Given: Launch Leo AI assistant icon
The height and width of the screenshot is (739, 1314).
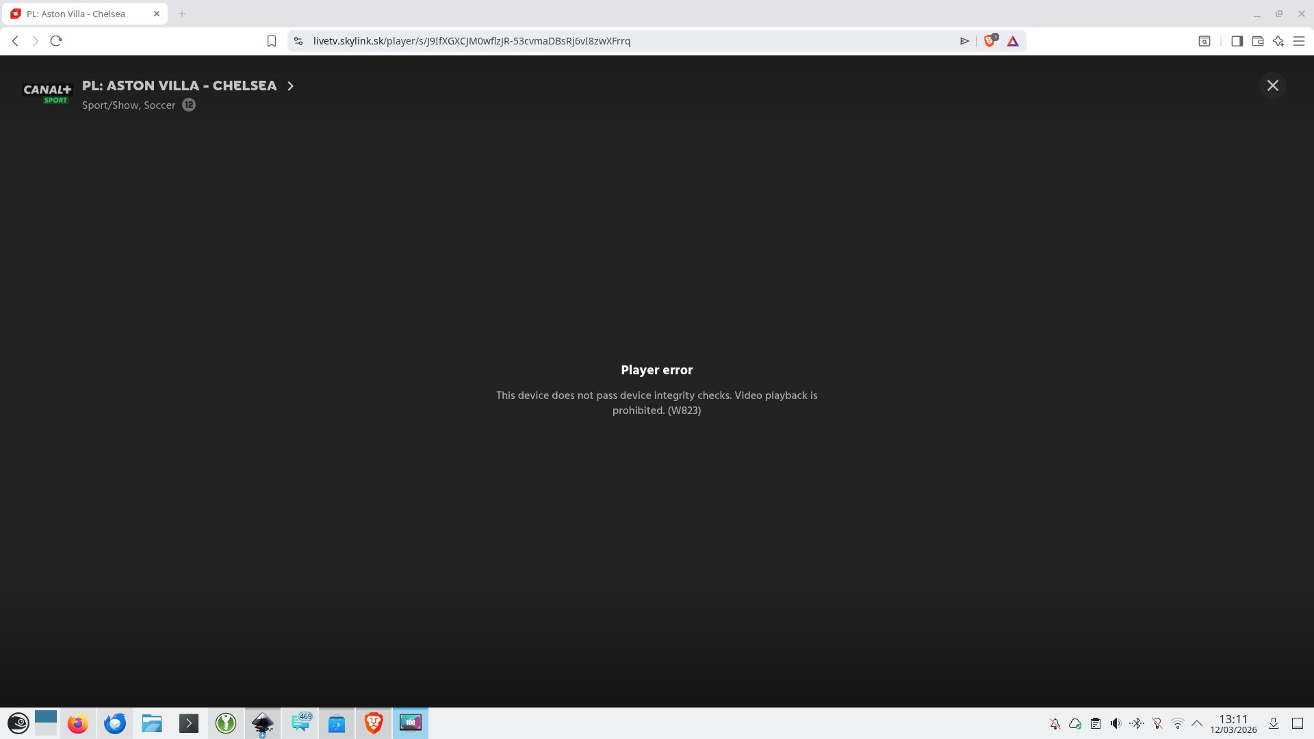Looking at the screenshot, I should 1278,41.
